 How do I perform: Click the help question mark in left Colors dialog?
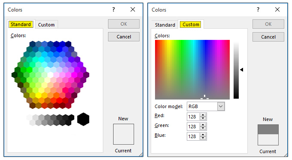point(114,9)
